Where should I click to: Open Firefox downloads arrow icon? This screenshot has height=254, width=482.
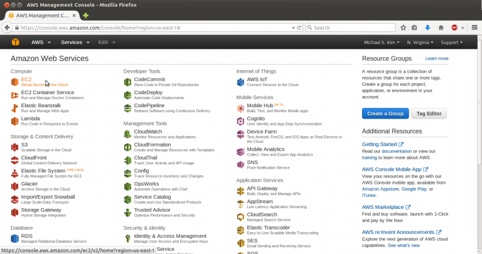[x=427, y=28]
